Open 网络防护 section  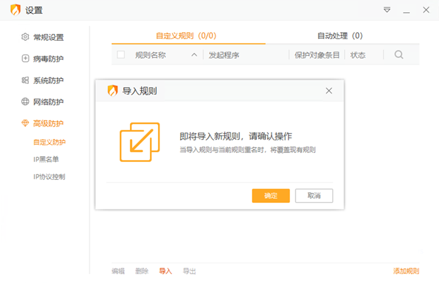49,102
